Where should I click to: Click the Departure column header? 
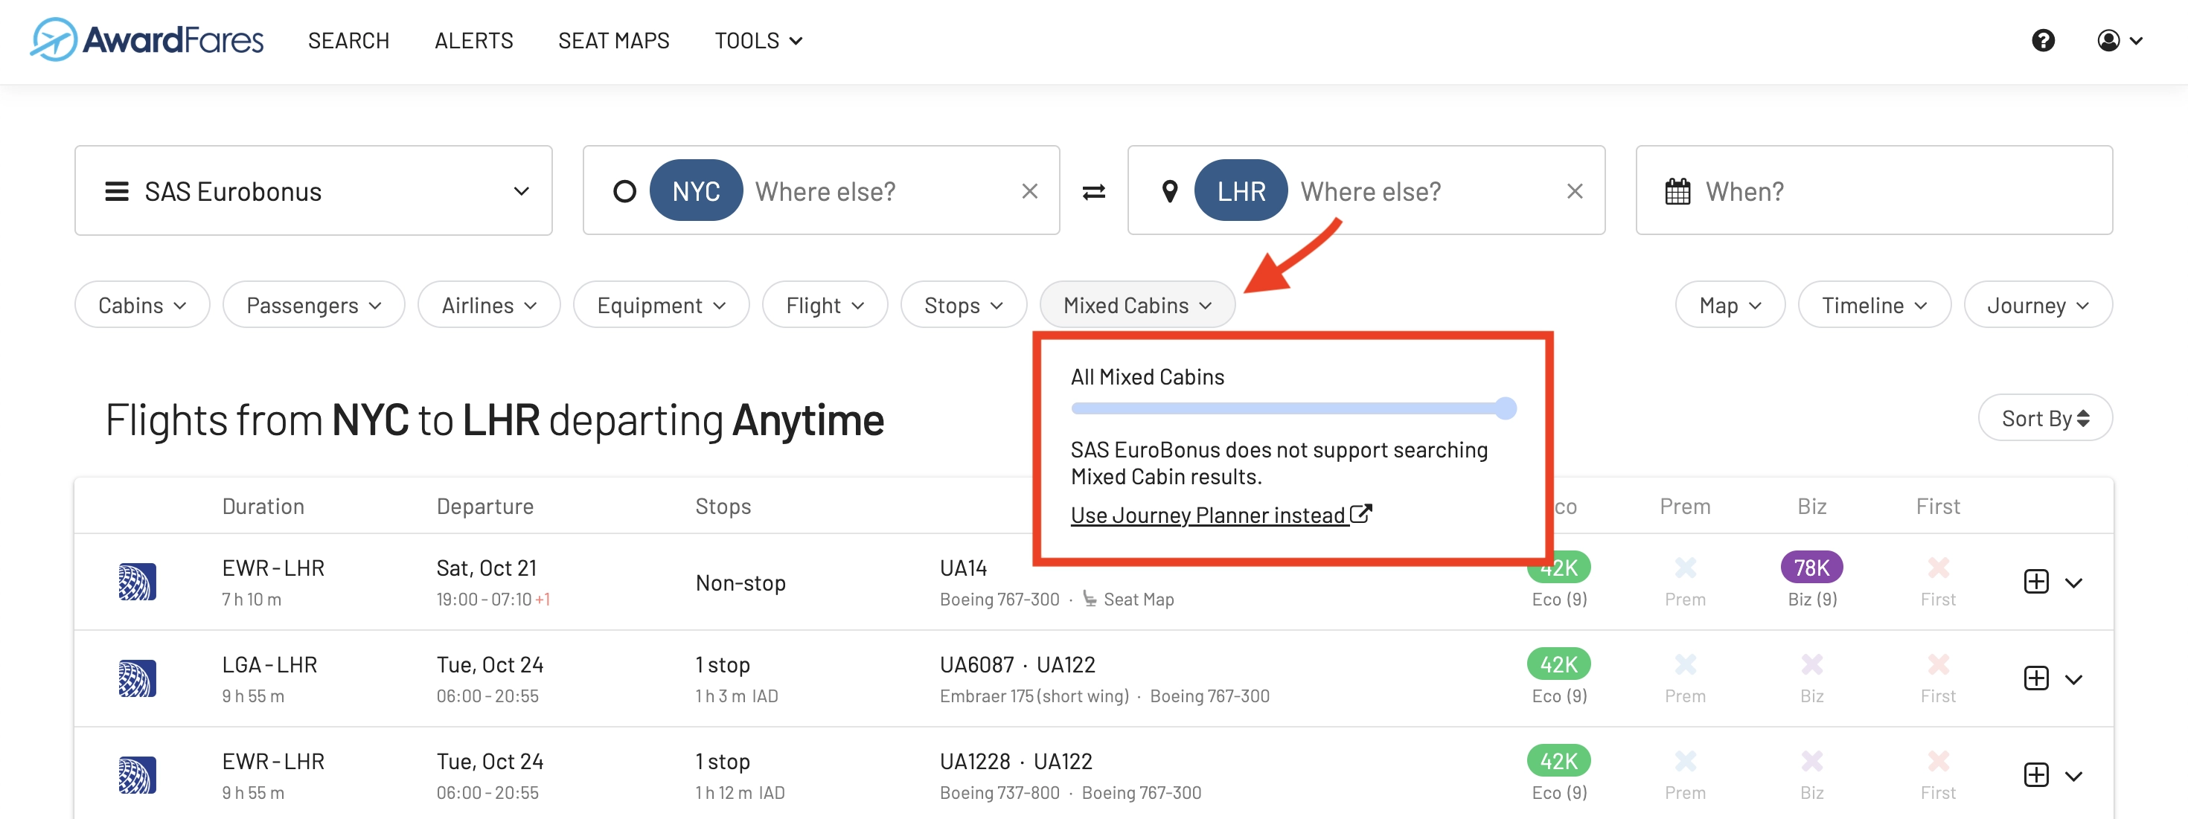(485, 506)
